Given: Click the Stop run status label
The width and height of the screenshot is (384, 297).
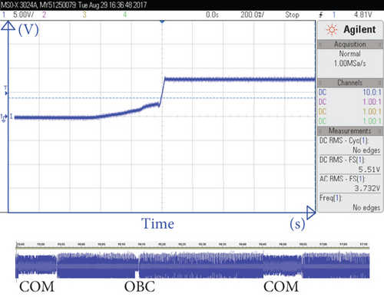Looking at the screenshot, I should pos(292,15).
